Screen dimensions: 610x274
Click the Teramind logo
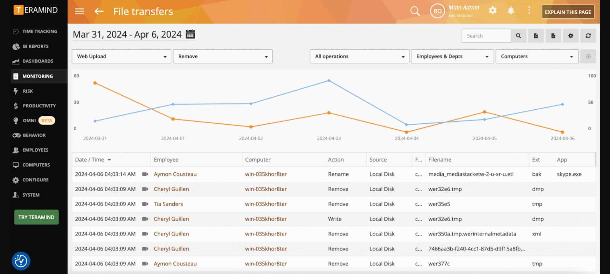pos(36,10)
